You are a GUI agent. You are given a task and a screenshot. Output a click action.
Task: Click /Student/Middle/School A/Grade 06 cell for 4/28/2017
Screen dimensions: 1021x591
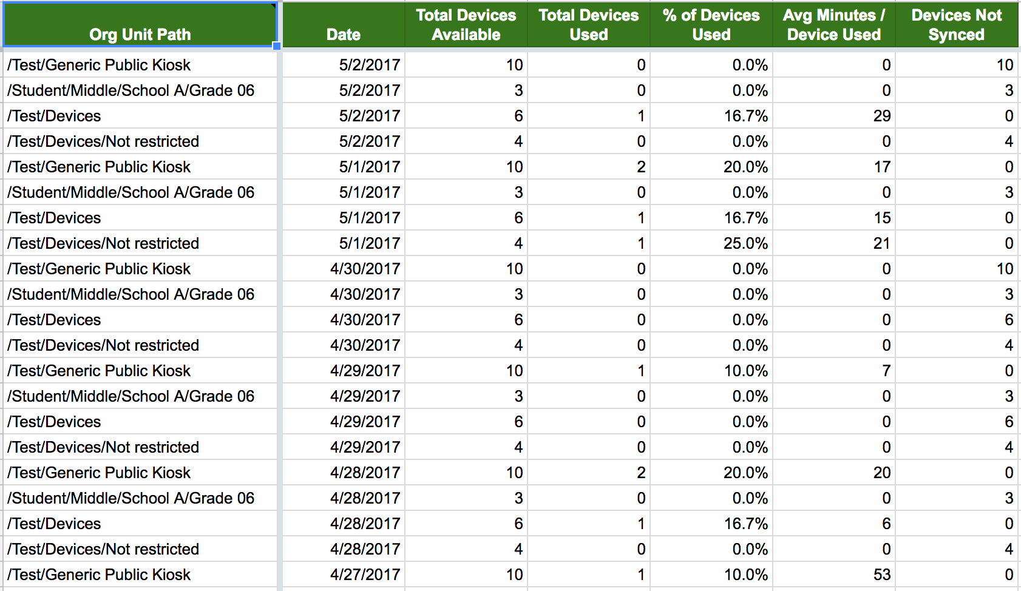pos(140,498)
